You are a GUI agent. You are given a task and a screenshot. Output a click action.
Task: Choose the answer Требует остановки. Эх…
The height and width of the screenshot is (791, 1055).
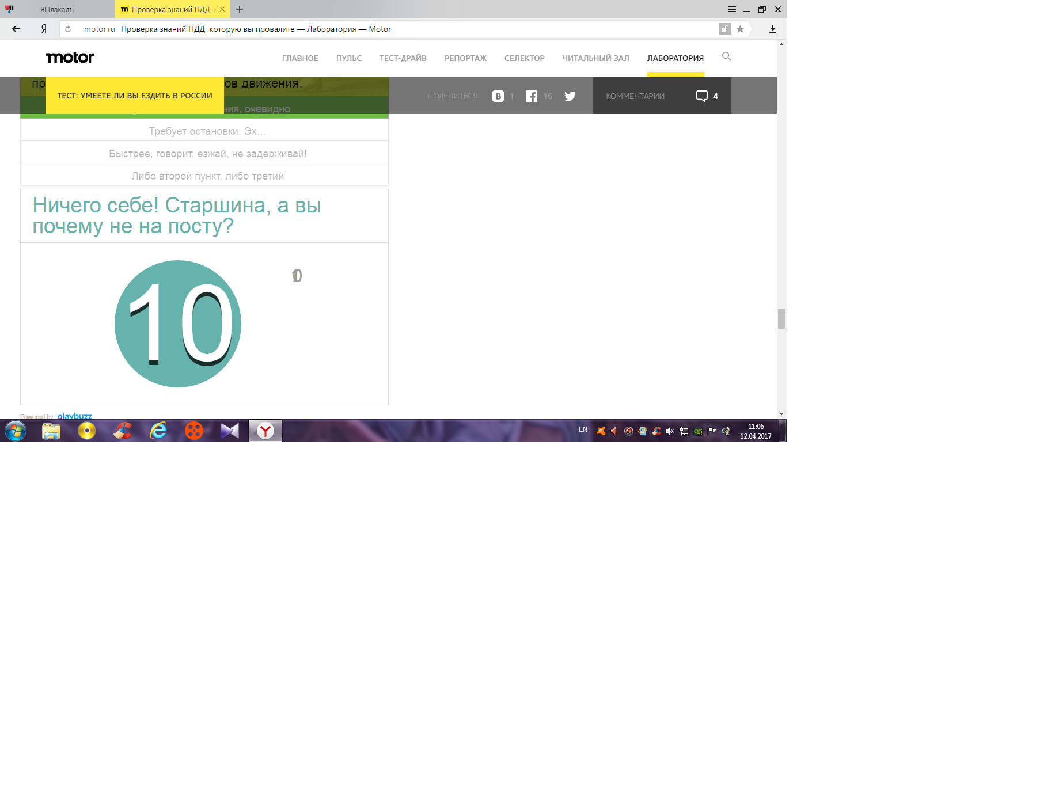click(204, 130)
